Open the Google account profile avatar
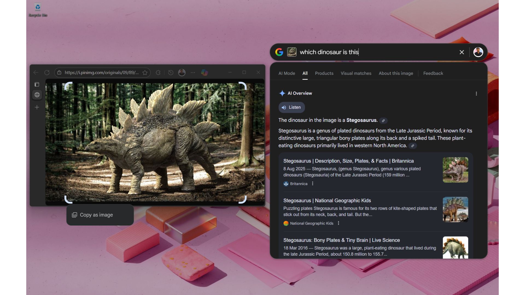Screen dimensions: 525x295 [x=478, y=52]
